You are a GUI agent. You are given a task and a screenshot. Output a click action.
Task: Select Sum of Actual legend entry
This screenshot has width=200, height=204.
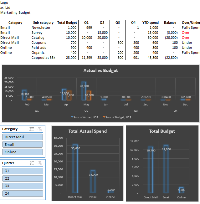pyautogui.click(x=85, y=117)
